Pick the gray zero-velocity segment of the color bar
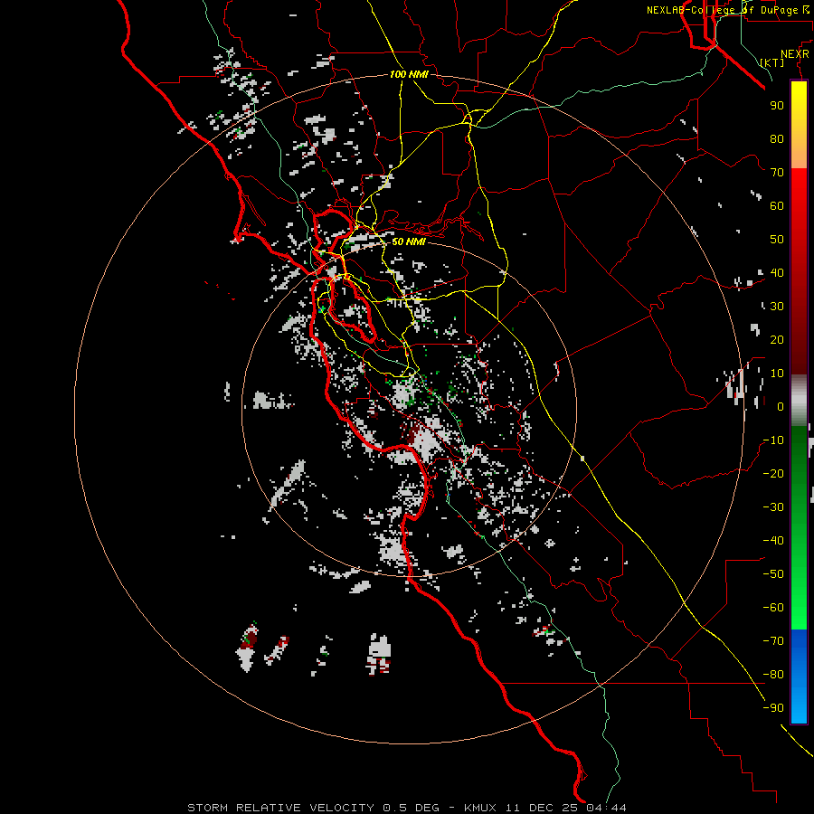 799,401
